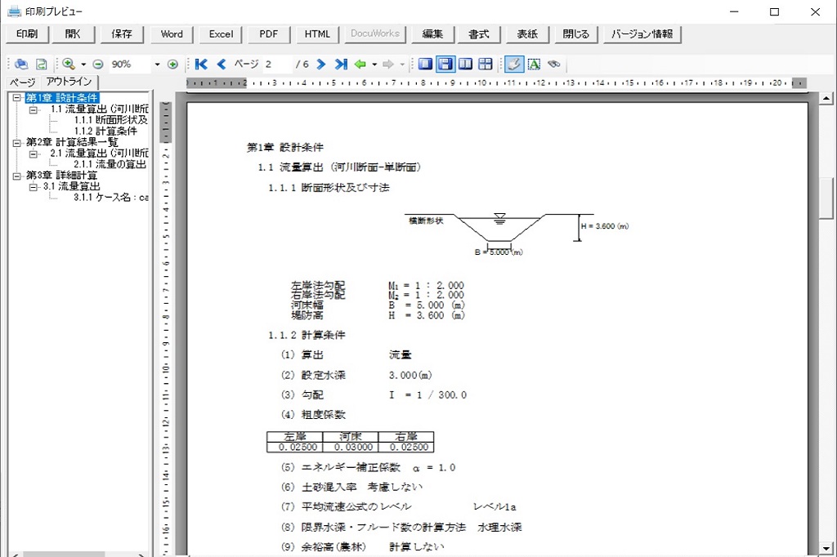This screenshot has width=837, height=557.
Task: Toggle the text selection tool
Action: (x=534, y=64)
